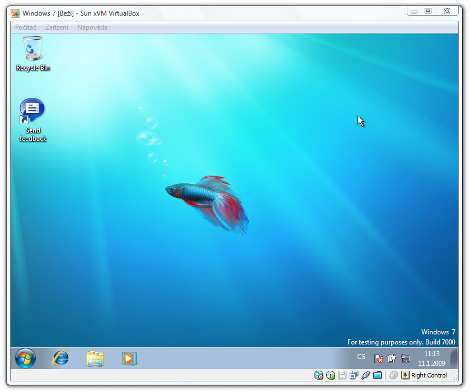The width and height of the screenshot is (470, 392).
Task: Click the Show desktop button on the taskbar
Action: (x=454, y=358)
